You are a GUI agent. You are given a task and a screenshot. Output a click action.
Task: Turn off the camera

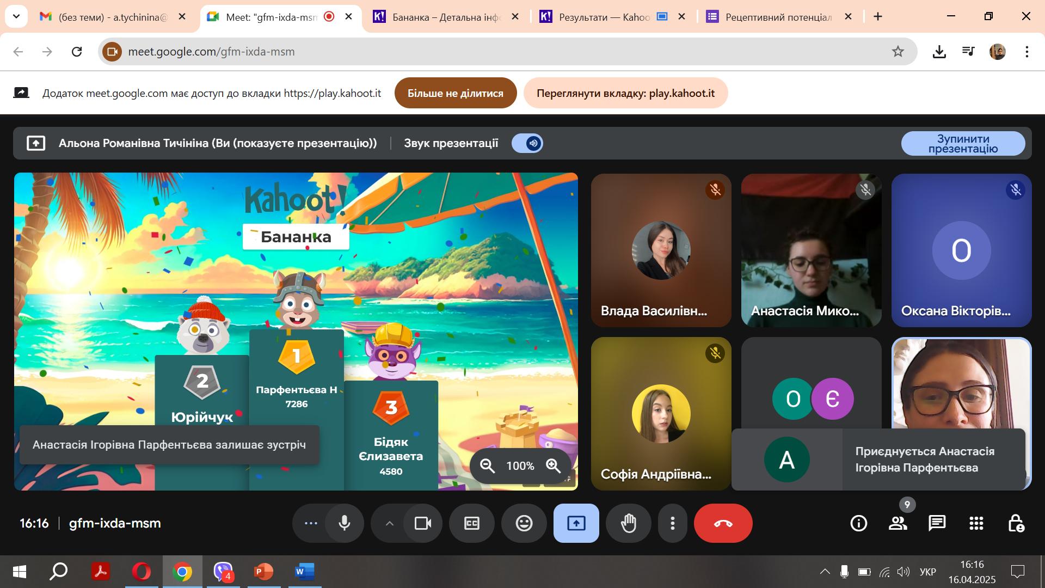point(423,523)
